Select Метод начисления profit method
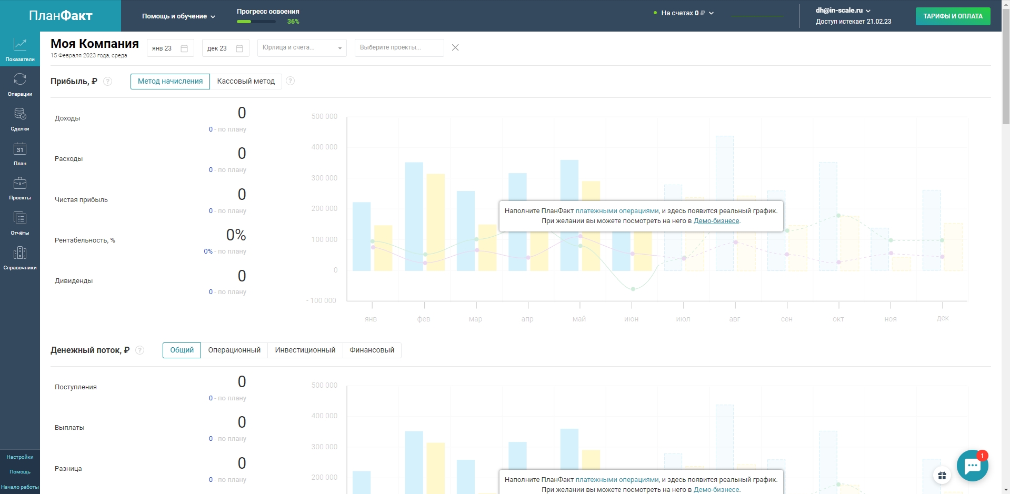 click(170, 81)
